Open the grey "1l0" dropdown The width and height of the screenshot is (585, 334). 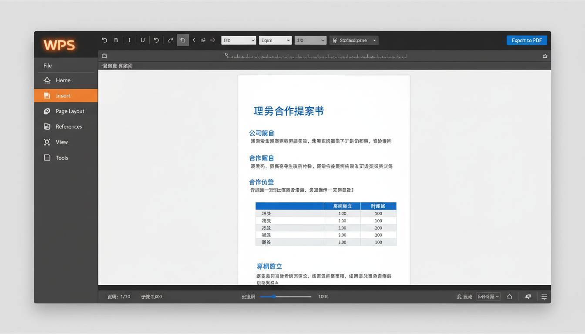tap(310, 40)
